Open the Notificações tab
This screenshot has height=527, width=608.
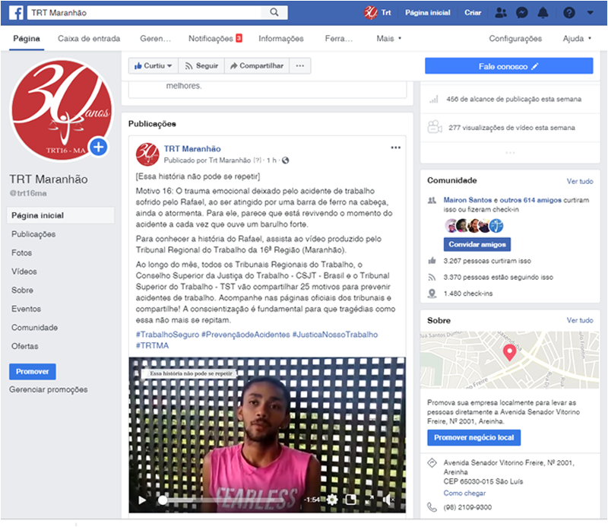pyautogui.click(x=215, y=39)
